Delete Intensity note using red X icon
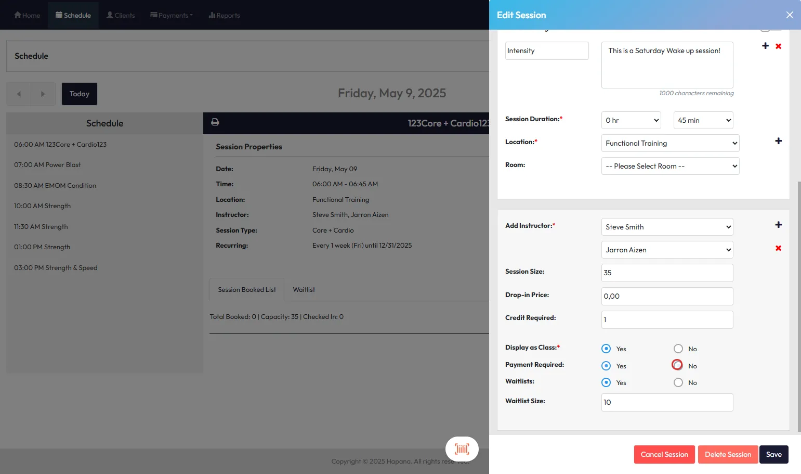801x474 pixels. click(x=778, y=46)
